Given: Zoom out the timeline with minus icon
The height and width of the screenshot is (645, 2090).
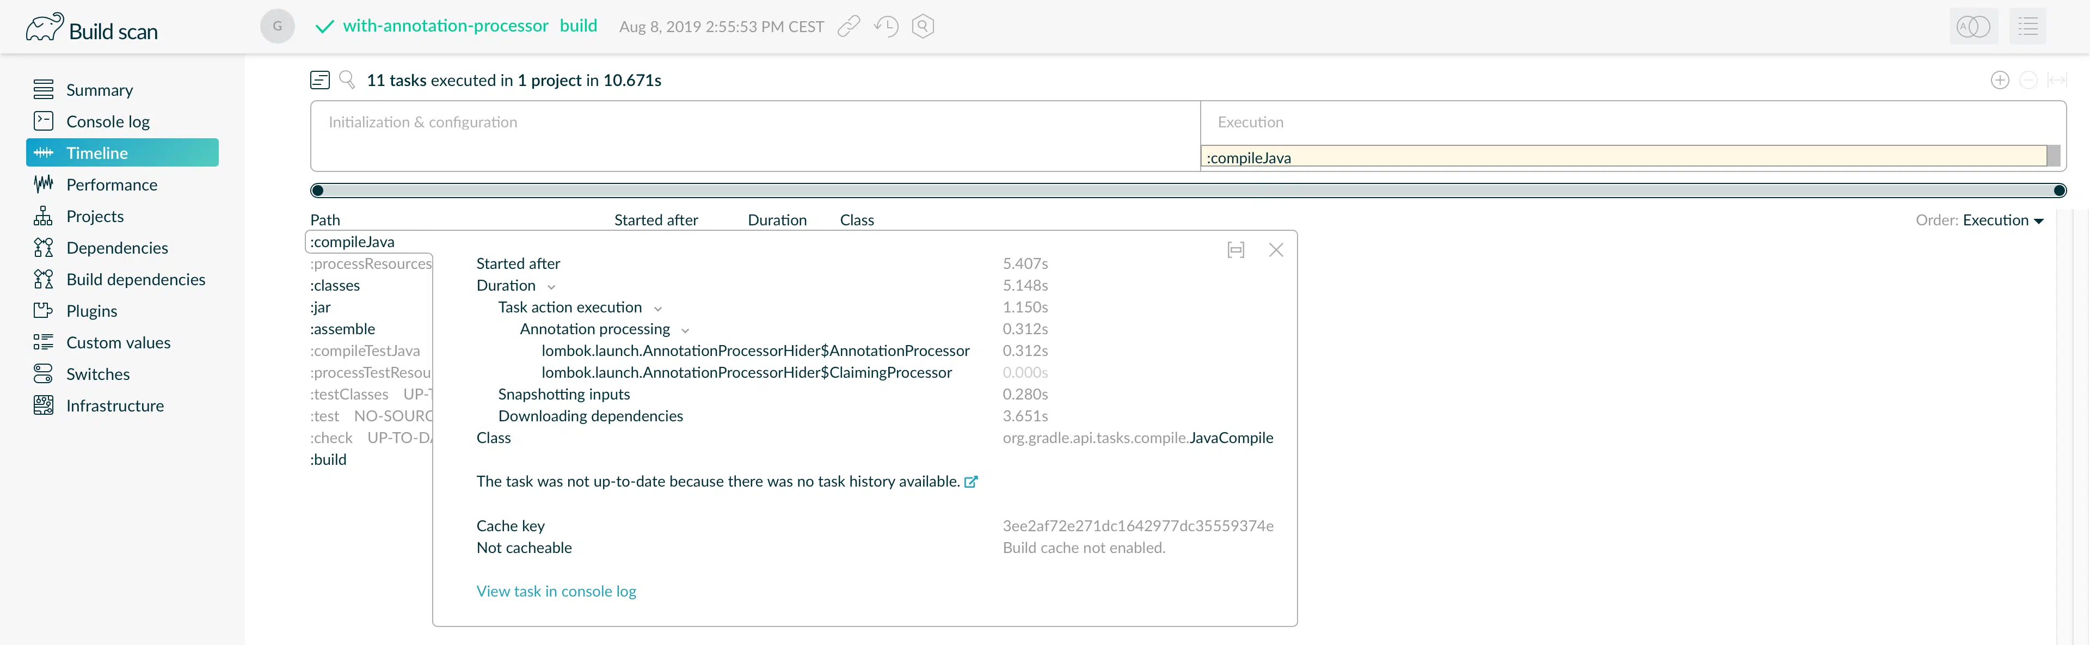Looking at the screenshot, I should tap(2028, 79).
